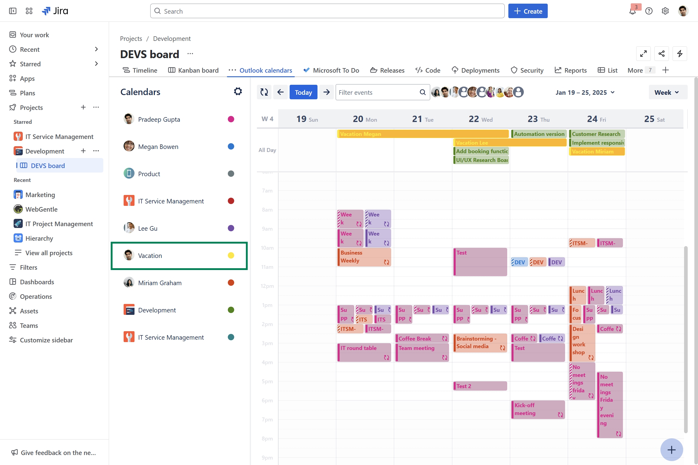Open the Week view dropdown
This screenshot has width=698, height=465.
click(x=667, y=92)
